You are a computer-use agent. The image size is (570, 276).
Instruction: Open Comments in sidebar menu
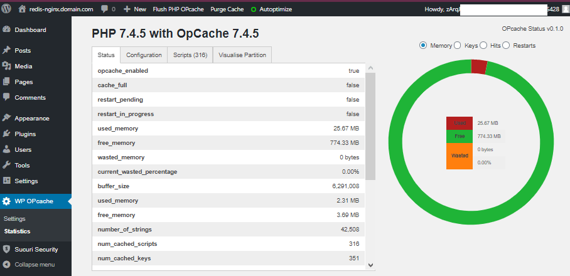coord(30,97)
